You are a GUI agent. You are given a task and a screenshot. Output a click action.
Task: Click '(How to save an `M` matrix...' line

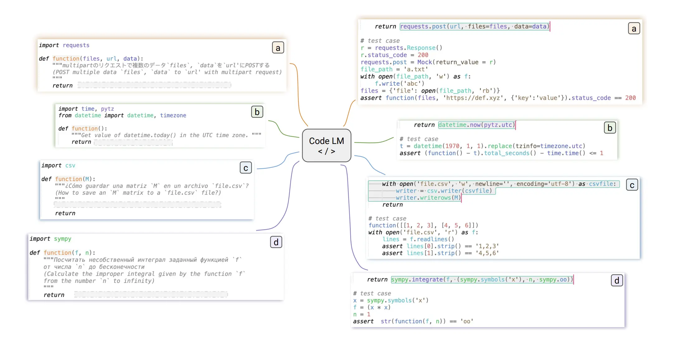(138, 193)
